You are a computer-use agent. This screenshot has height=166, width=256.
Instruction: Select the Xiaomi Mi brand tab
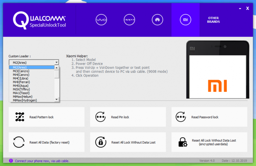click(x=185, y=20)
